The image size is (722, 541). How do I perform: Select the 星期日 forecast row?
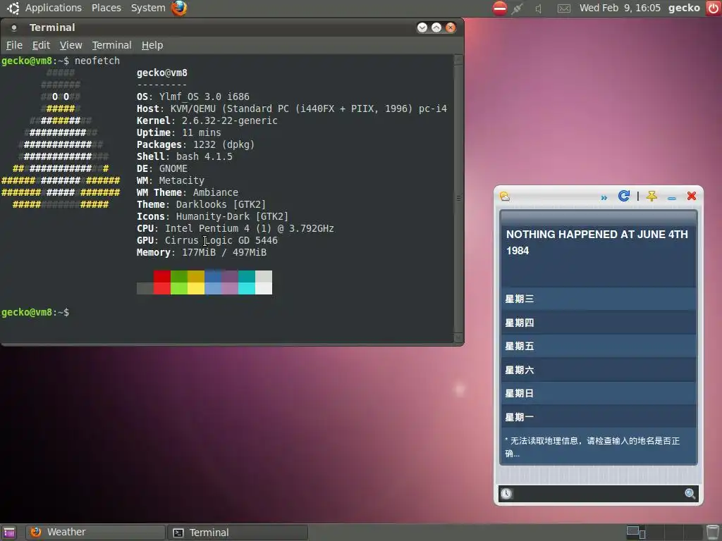(599, 393)
